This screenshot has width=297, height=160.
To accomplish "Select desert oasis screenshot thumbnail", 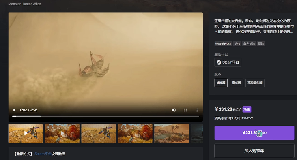I will (x=171, y=133).
